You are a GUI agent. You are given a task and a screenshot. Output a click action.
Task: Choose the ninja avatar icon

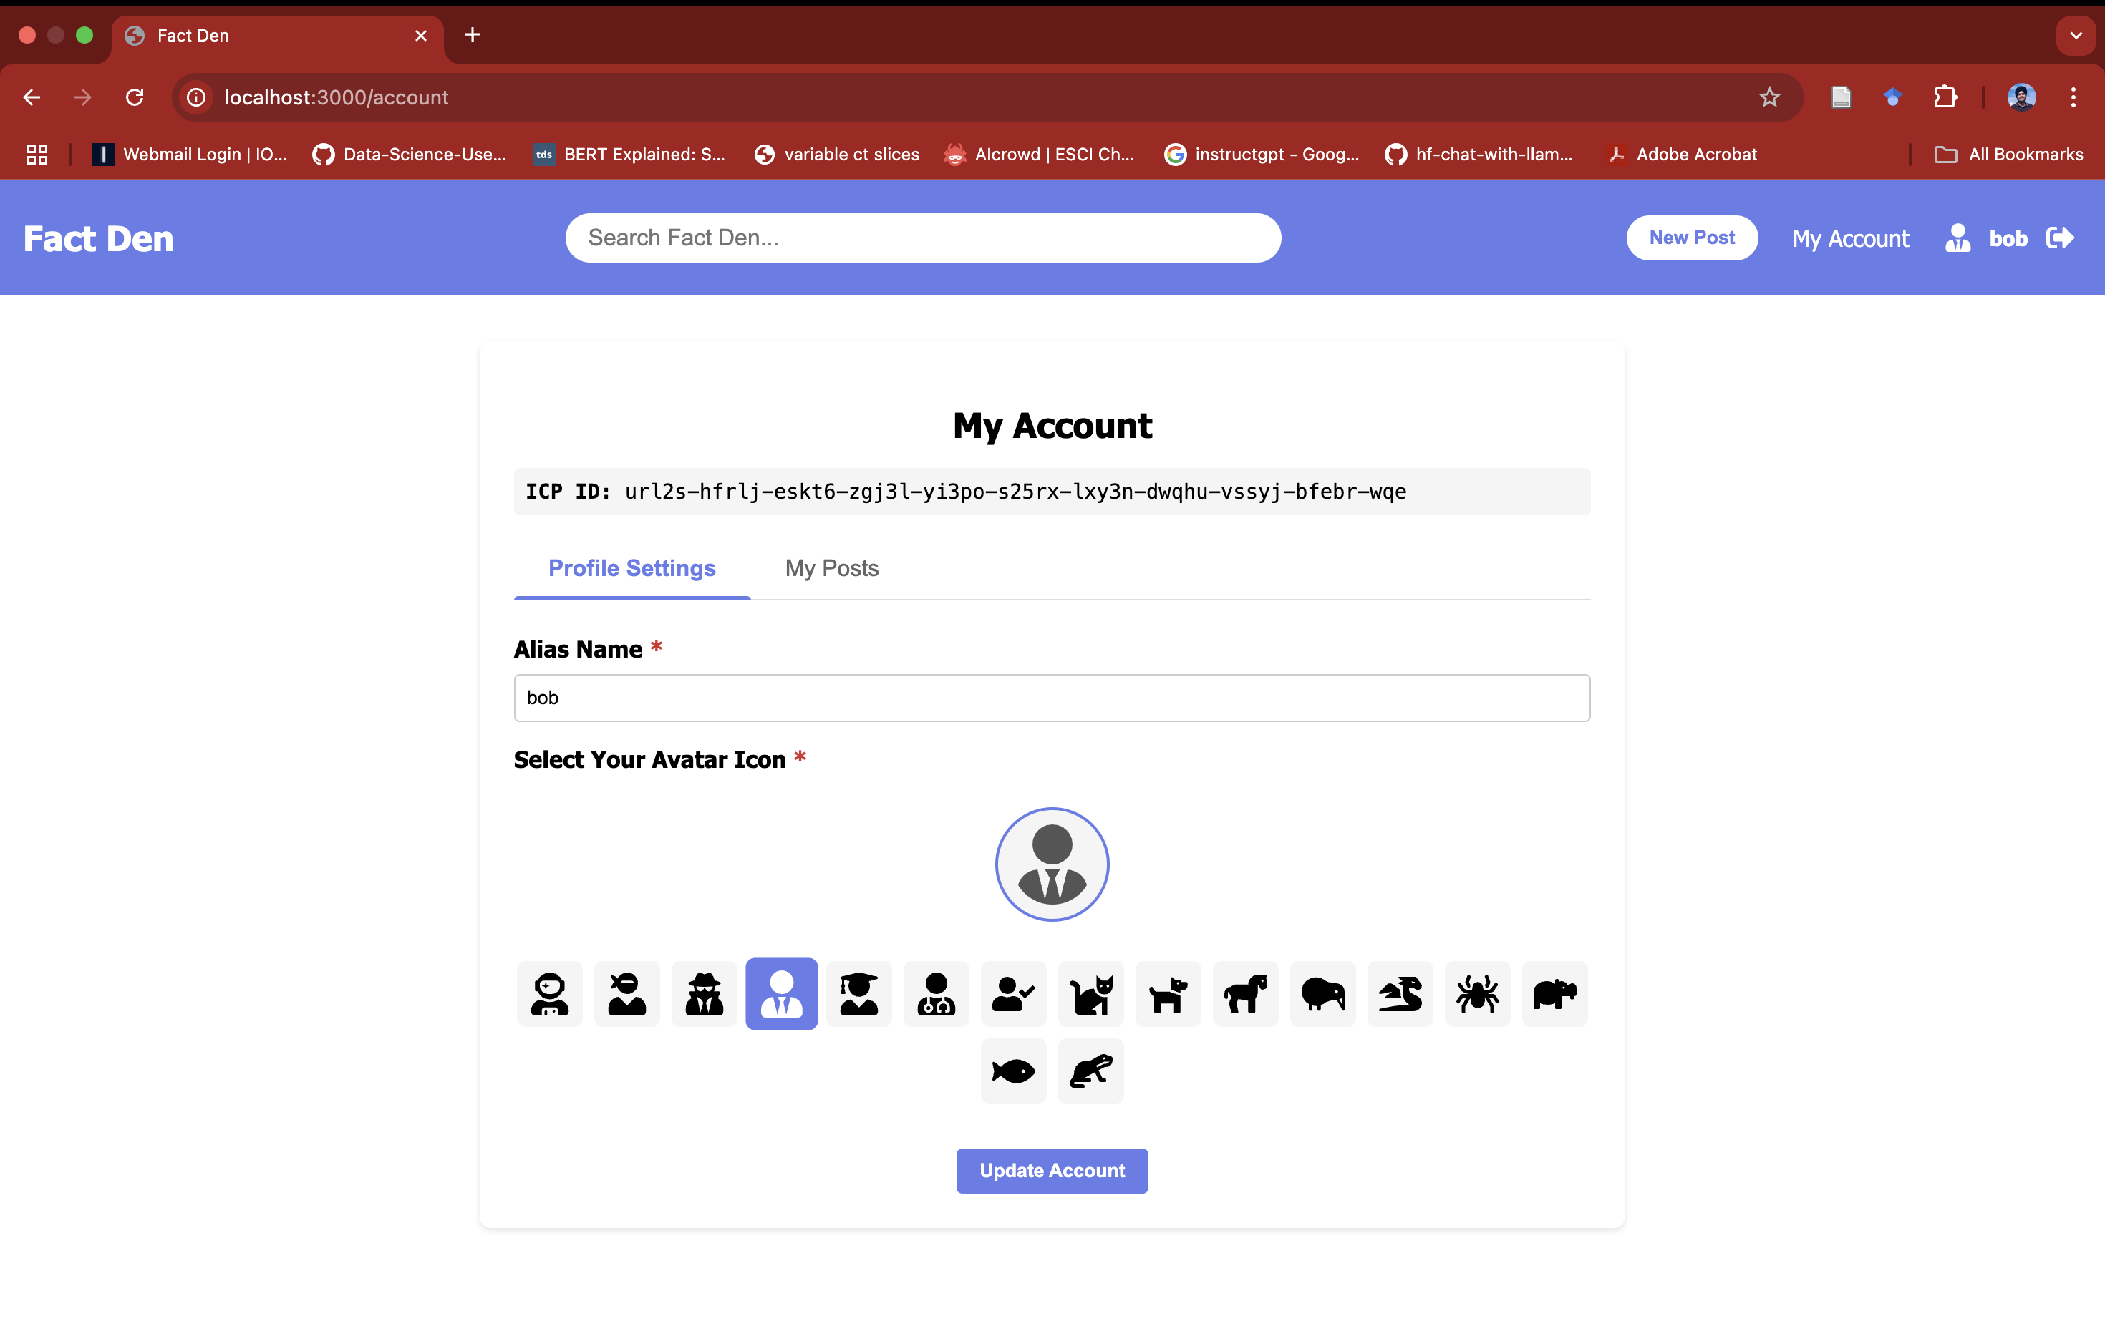(626, 993)
